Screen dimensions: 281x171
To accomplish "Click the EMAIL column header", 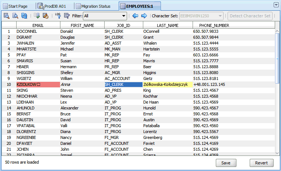I will click(x=38, y=25).
